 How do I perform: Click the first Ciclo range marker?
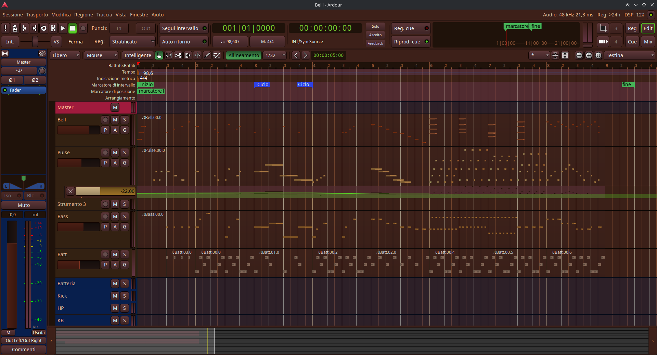pos(262,84)
